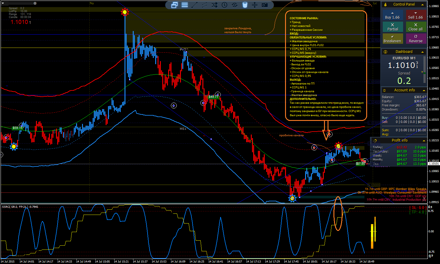Click the yellow star at chart bottom low
The image size is (440, 264).
292,198
